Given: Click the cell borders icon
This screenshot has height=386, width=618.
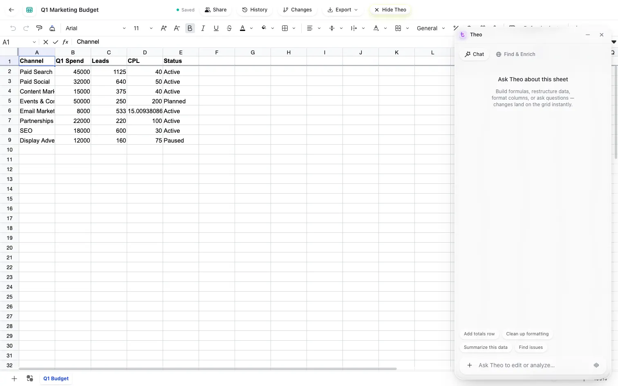Looking at the screenshot, I should (285, 28).
